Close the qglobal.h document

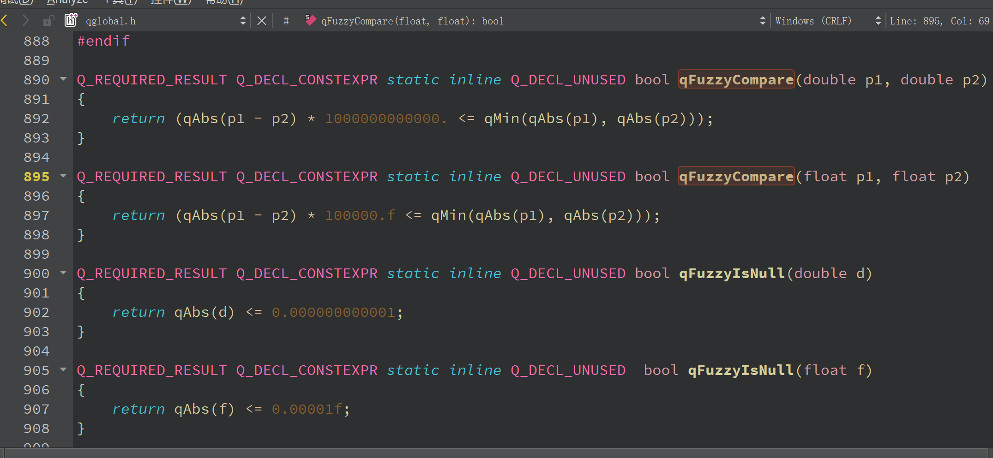point(262,21)
